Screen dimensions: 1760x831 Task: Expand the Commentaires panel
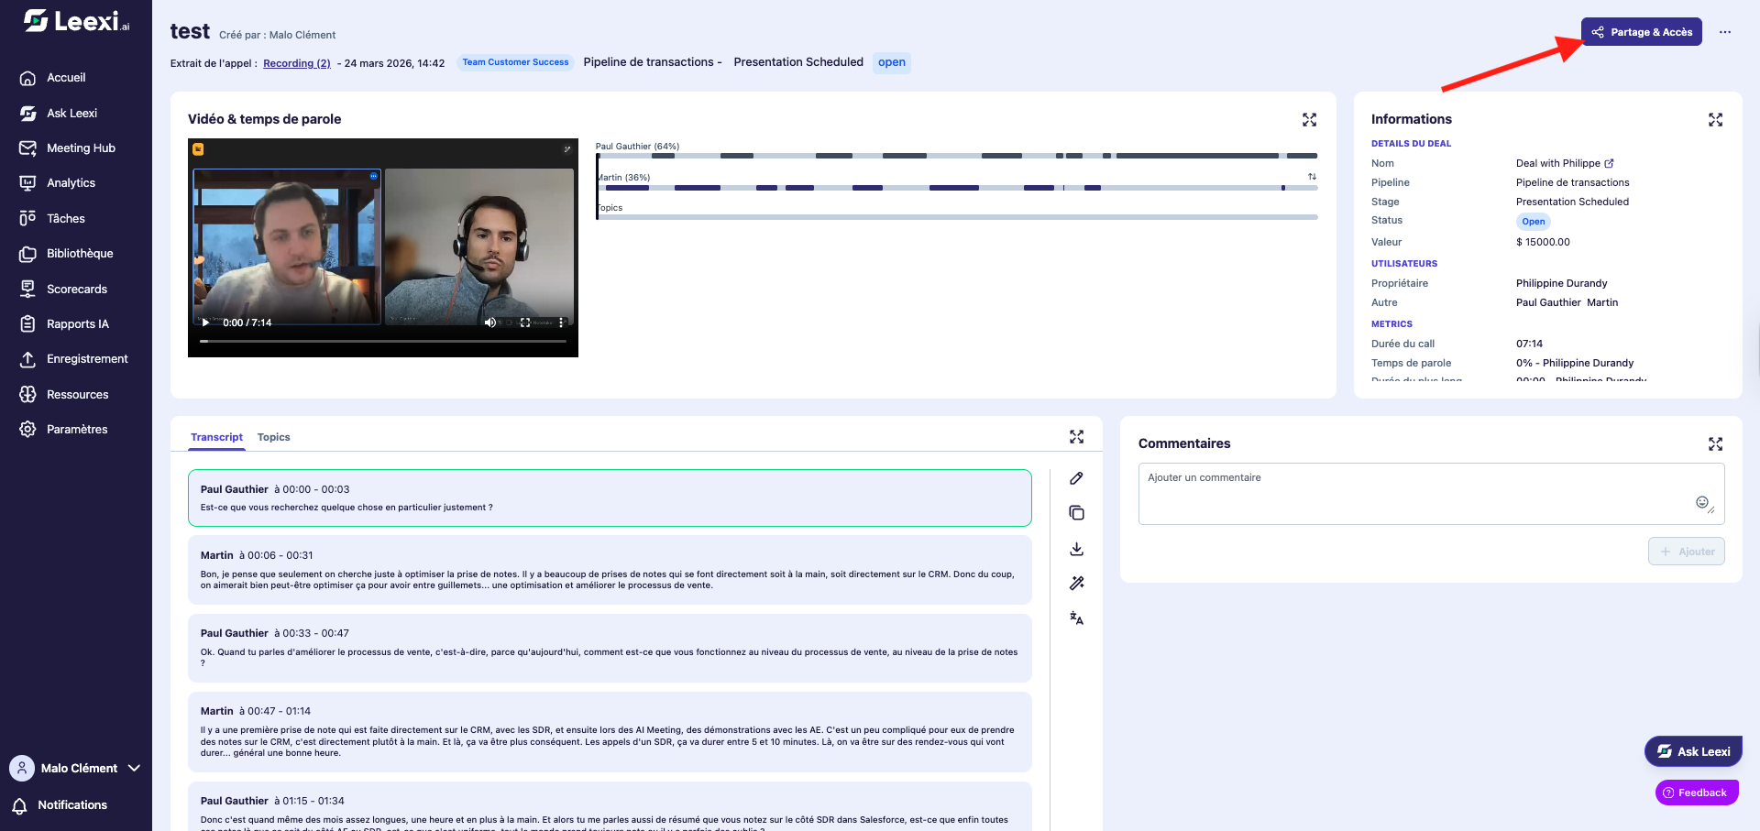point(1715,444)
